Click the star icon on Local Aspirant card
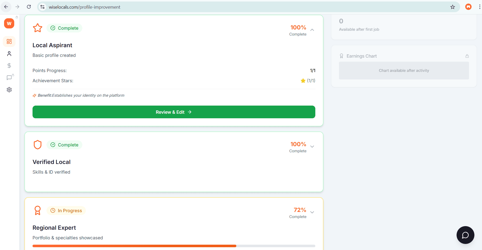 (37, 28)
